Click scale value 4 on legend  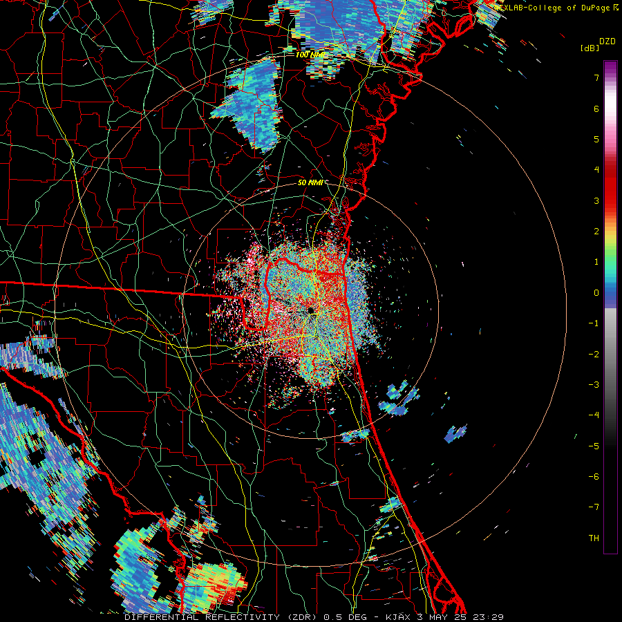(x=596, y=169)
